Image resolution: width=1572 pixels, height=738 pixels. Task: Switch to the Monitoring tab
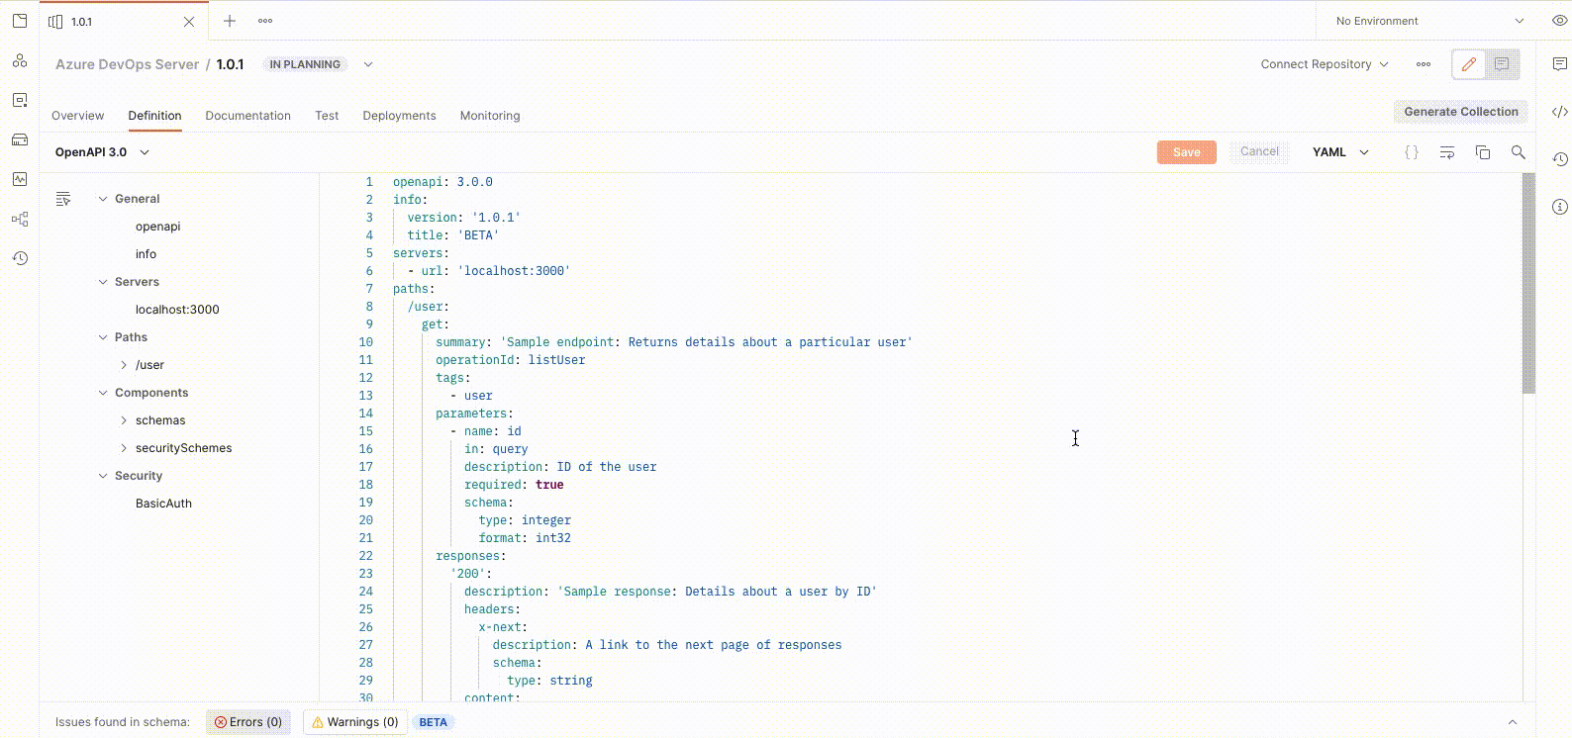[489, 116]
